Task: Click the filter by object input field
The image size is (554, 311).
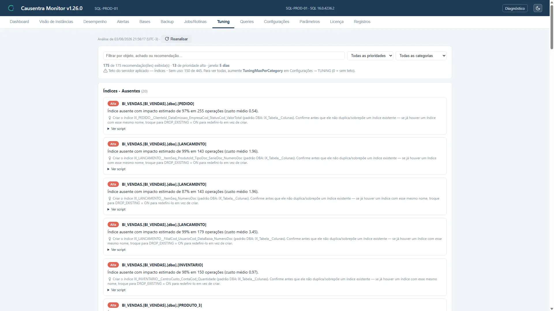Action: (224, 56)
